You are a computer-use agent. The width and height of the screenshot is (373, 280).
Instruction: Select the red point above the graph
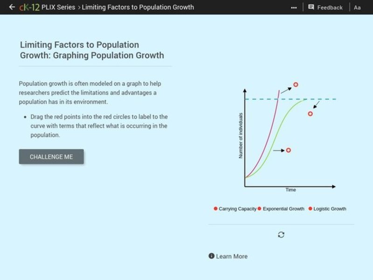pos(296,84)
